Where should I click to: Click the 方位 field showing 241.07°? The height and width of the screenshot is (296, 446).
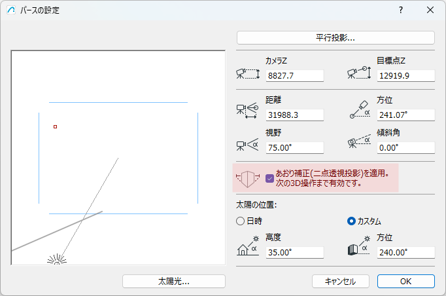click(x=406, y=115)
